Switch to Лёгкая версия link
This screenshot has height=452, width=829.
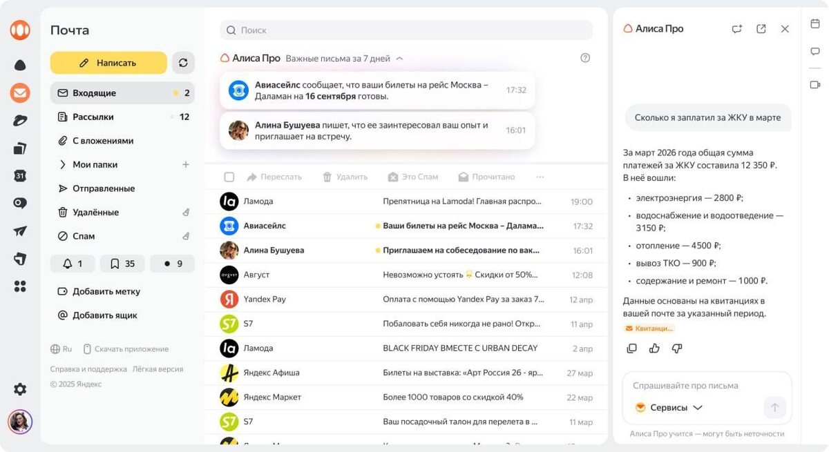coord(158,369)
